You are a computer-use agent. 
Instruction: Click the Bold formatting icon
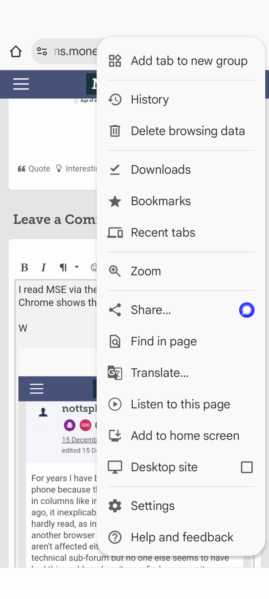point(24,267)
